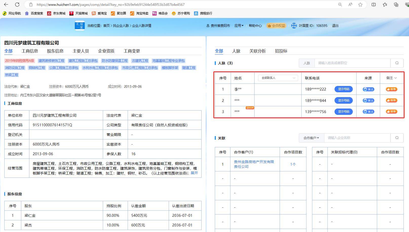Expand 经营范围 with 展开 link
Screen dimensions: 409x232
tap(194, 173)
